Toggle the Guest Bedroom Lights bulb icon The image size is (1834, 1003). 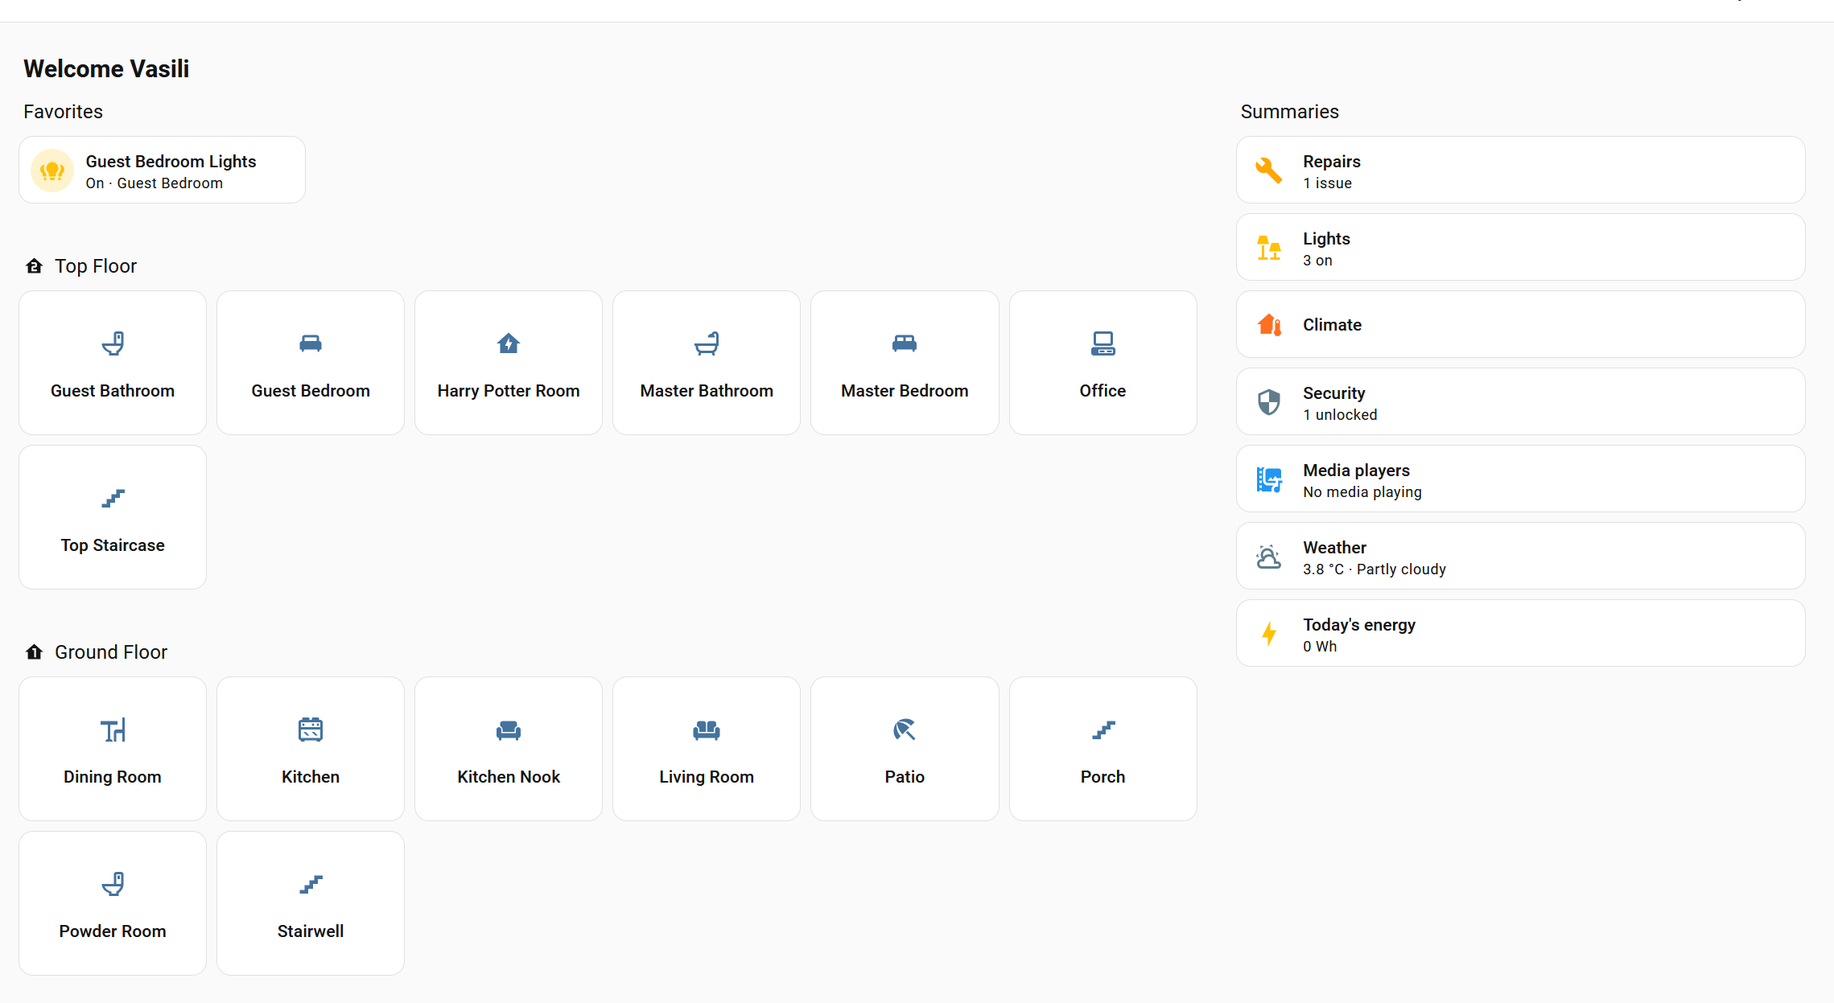tap(52, 171)
